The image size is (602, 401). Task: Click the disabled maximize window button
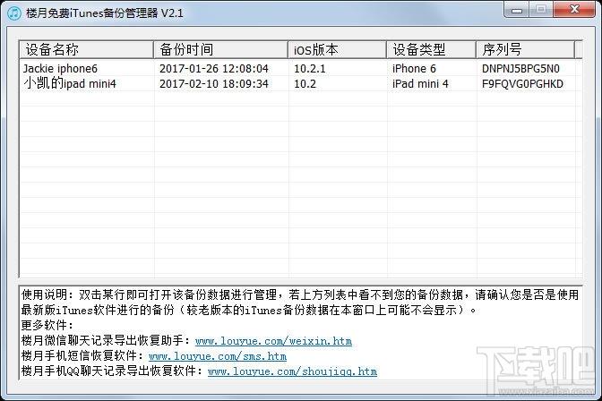tap(541, 10)
